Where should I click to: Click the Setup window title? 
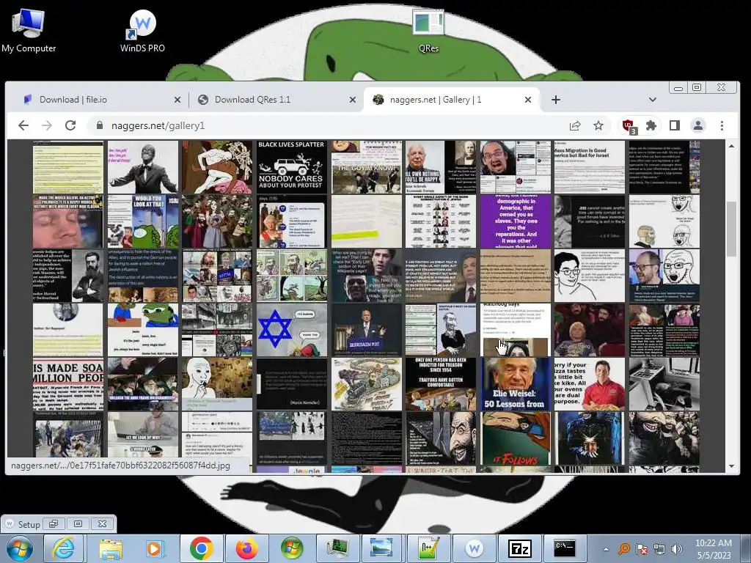tap(29, 524)
